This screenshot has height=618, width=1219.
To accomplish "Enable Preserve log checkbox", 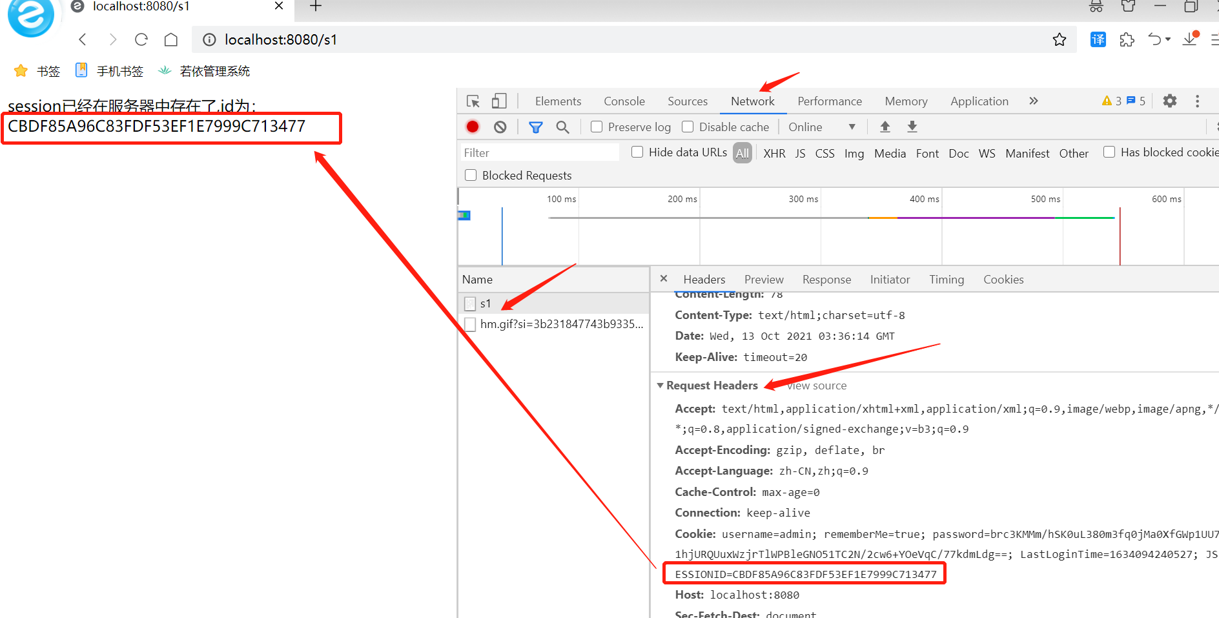I will click(x=597, y=127).
